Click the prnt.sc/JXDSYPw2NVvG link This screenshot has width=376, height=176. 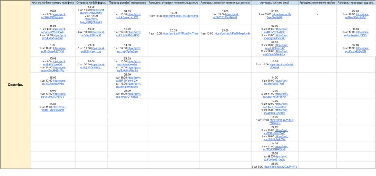[x=225, y=16]
